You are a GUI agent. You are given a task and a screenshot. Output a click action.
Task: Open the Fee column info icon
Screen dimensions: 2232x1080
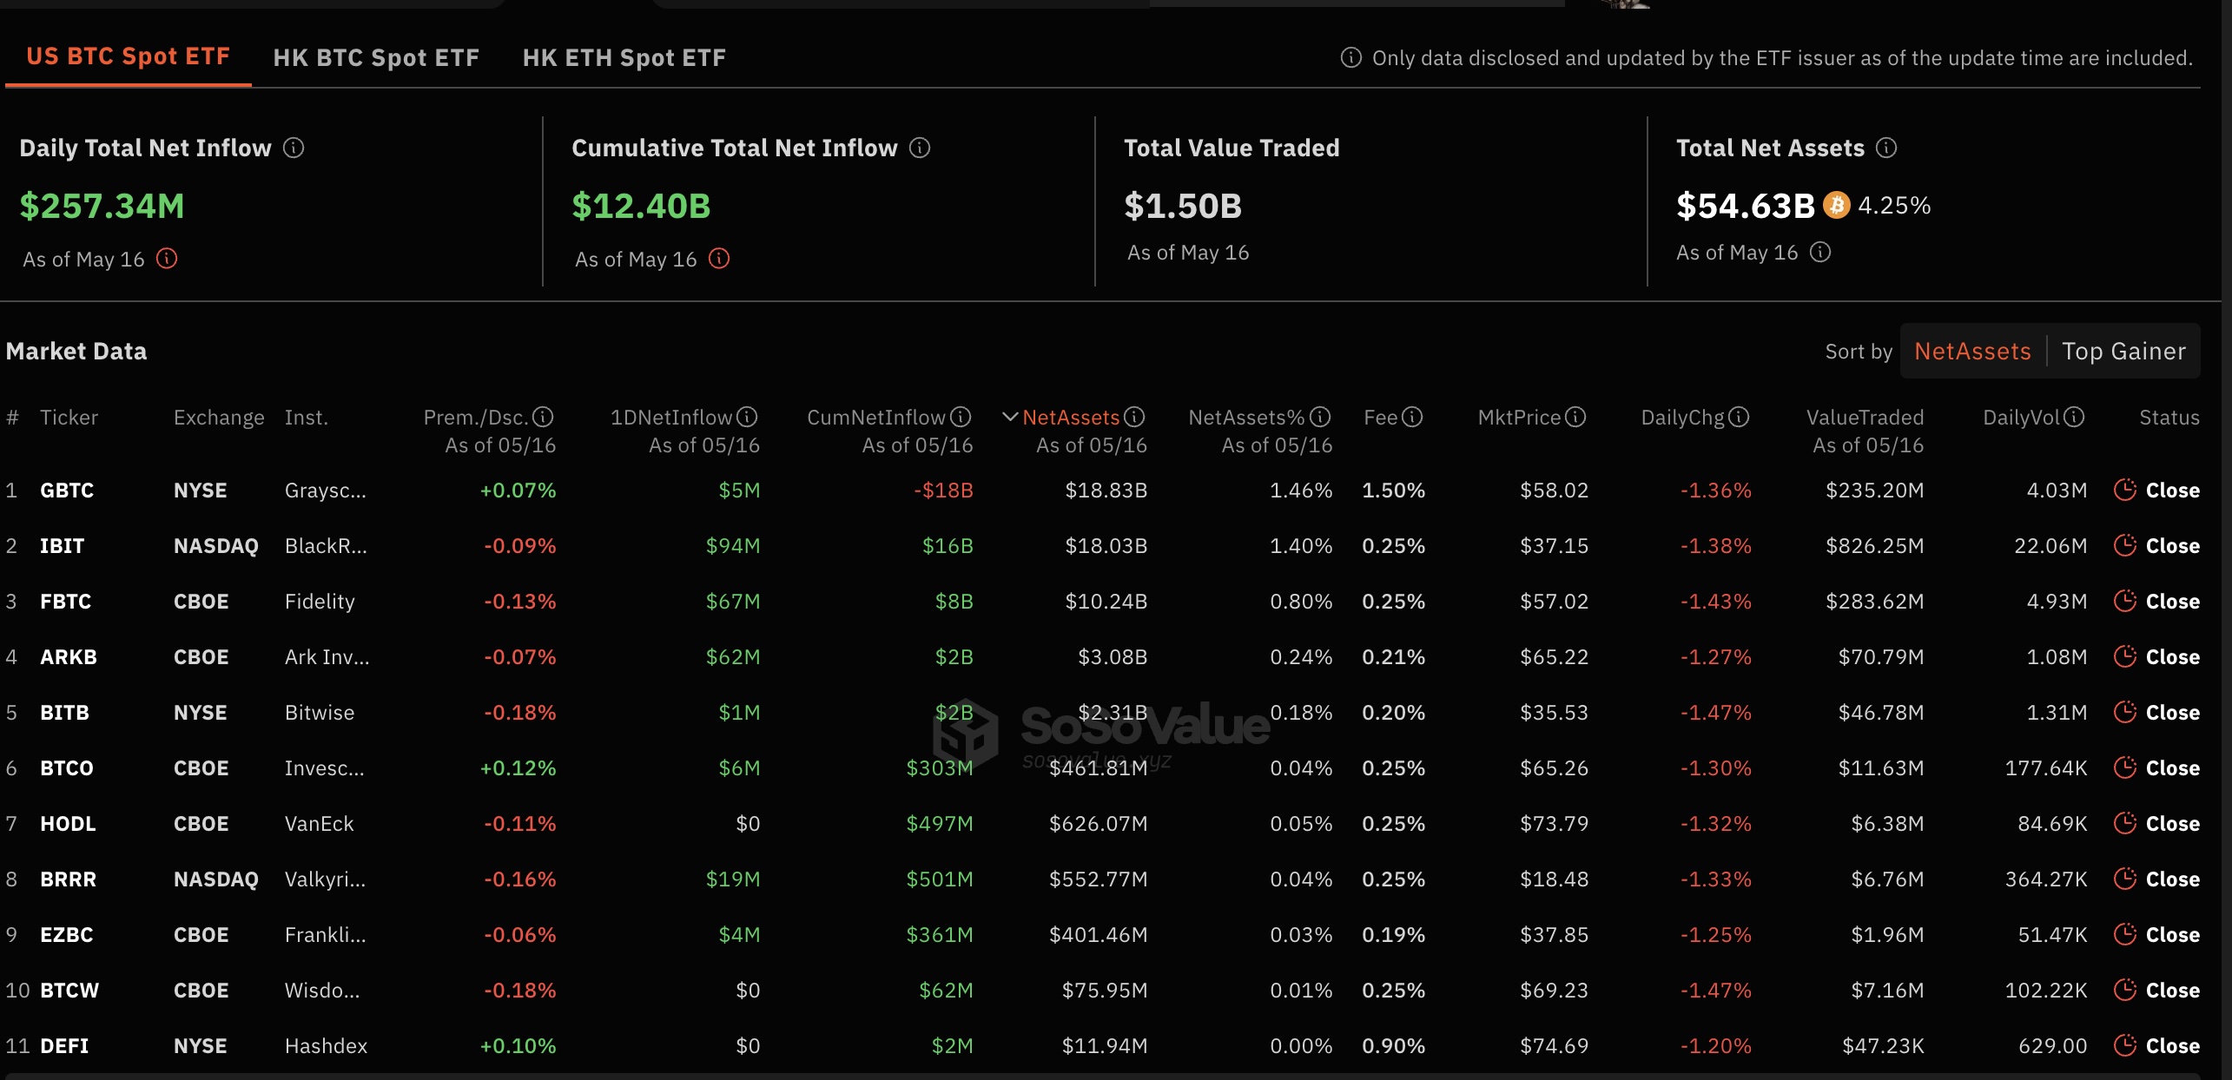[1413, 418]
